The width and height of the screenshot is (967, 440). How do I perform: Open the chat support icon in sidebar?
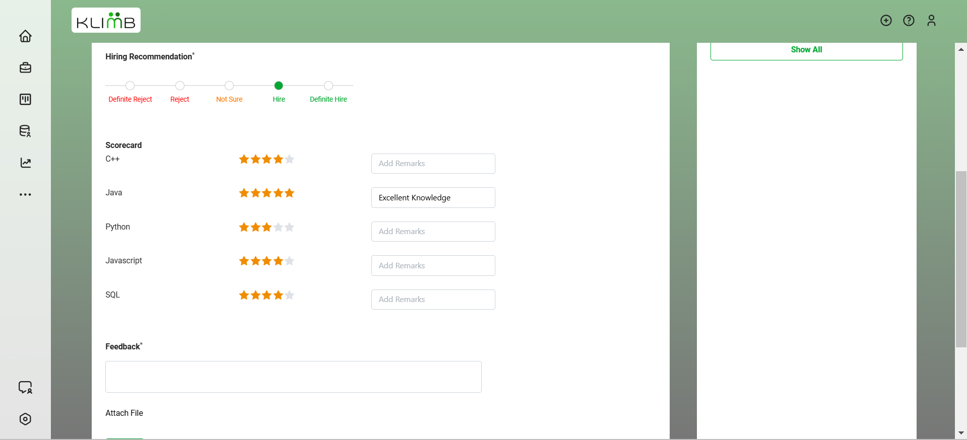tap(25, 387)
